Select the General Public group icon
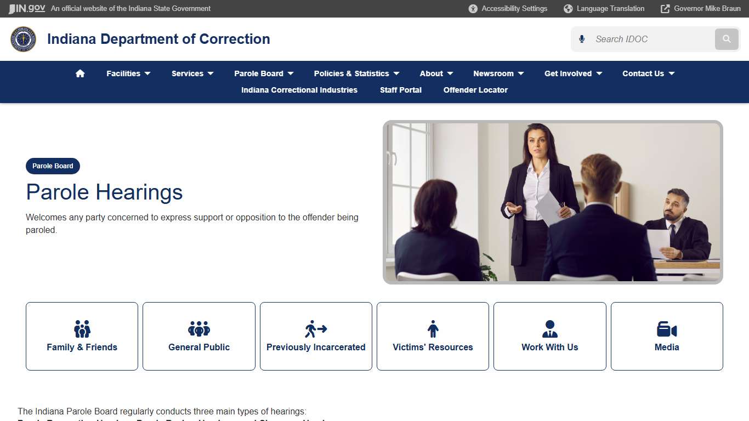The height and width of the screenshot is (421, 749). pyautogui.click(x=198, y=328)
